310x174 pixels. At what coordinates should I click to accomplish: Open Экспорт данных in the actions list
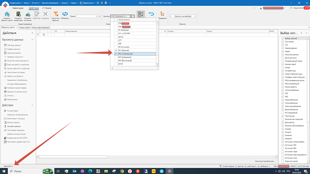pyautogui.click(x=14, y=126)
